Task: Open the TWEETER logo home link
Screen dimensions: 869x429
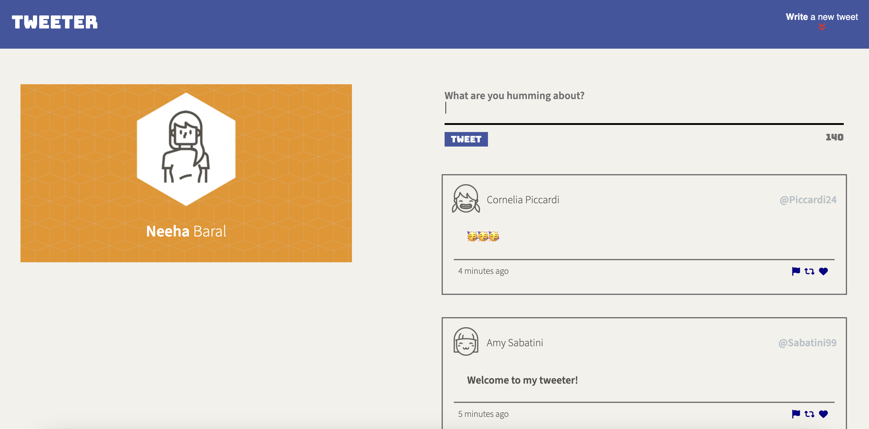Action: point(55,22)
